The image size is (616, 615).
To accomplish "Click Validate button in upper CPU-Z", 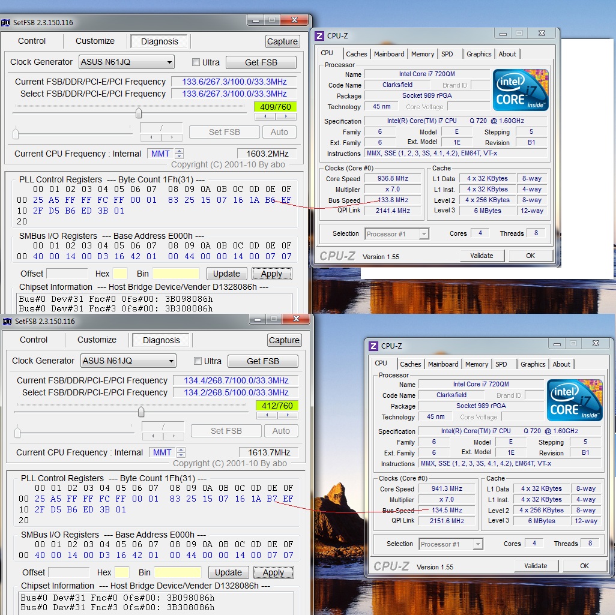I will (x=482, y=256).
